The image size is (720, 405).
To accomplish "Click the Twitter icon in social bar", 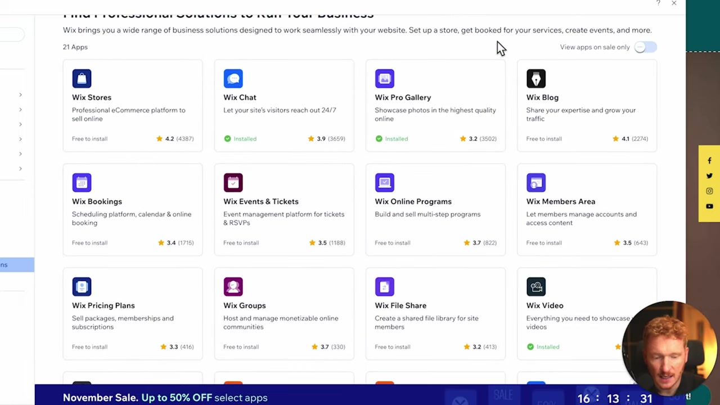I will click(x=709, y=176).
